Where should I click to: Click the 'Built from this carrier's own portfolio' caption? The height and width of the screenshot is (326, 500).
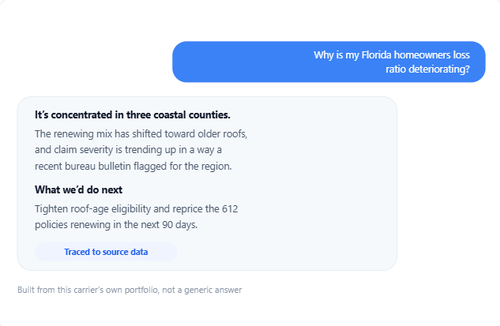pyautogui.click(x=130, y=290)
